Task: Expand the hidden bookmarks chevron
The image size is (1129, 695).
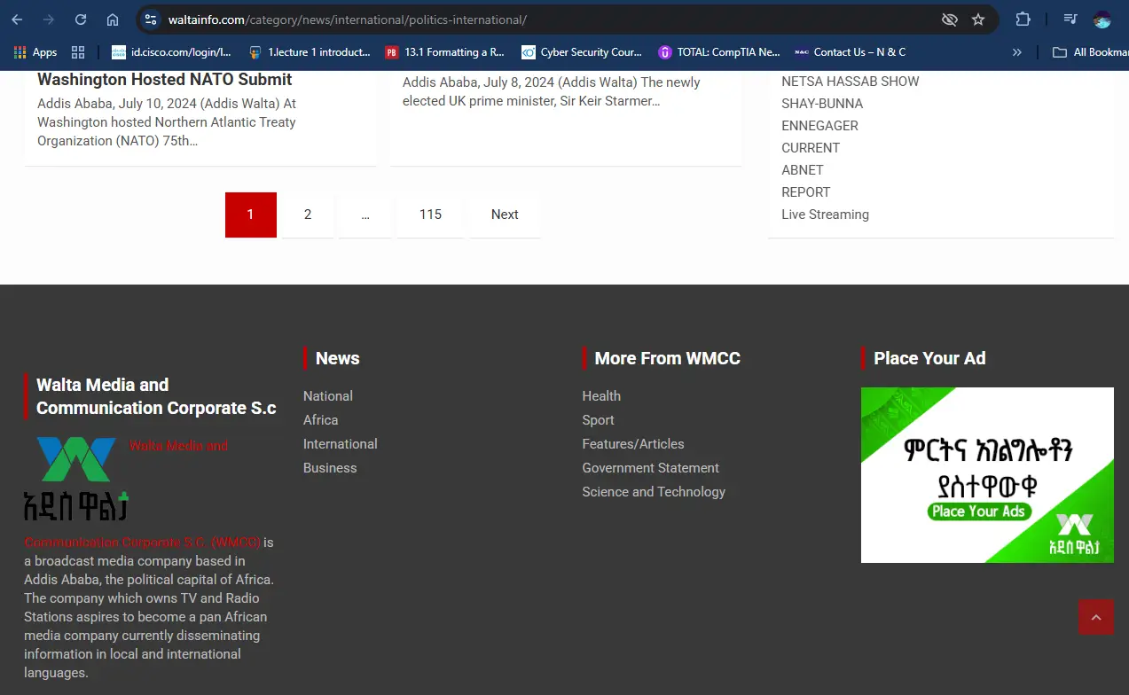Action: coord(1017,52)
